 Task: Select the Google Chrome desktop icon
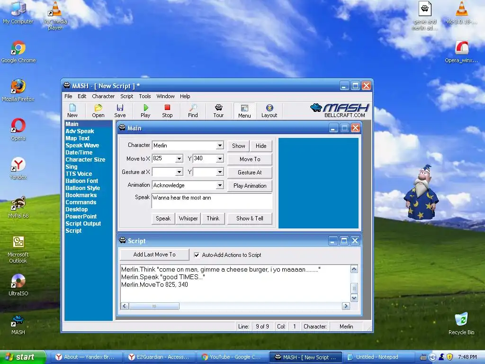point(18,52)
